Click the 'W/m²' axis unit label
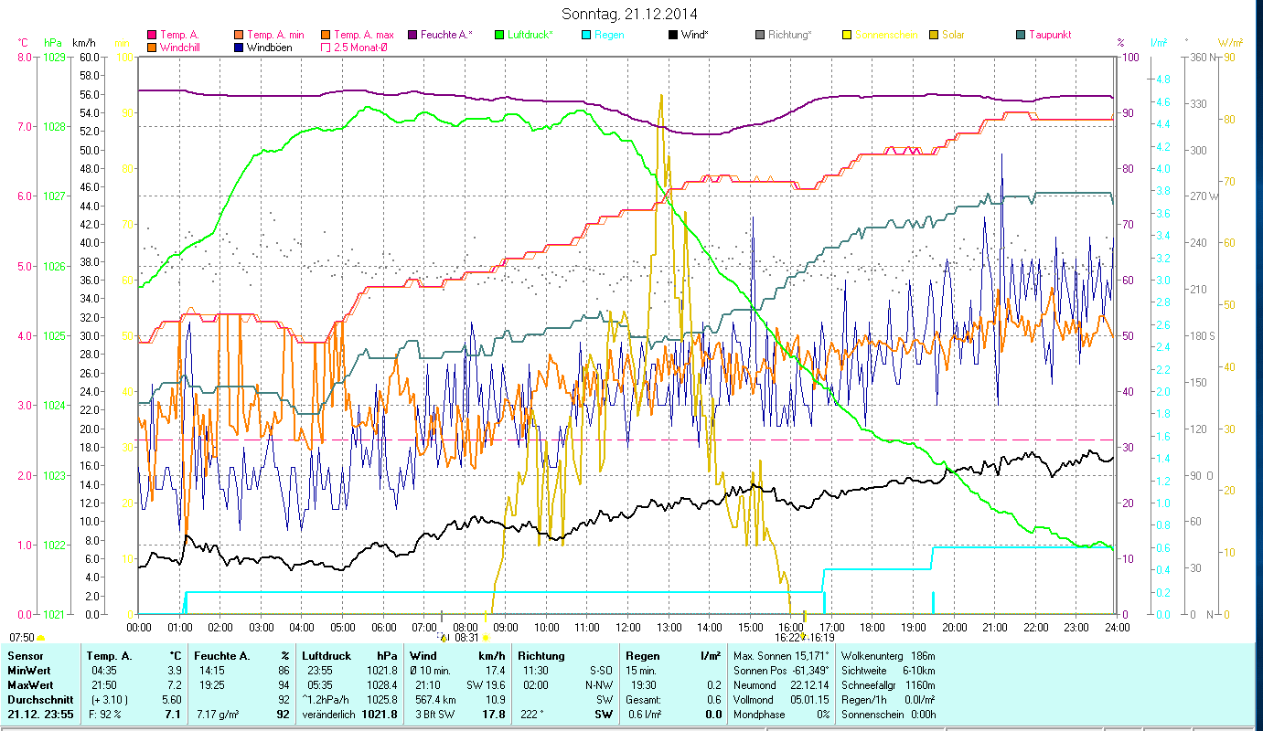Viewport: 1263px width, 731px height. (x=1229, y=43)
